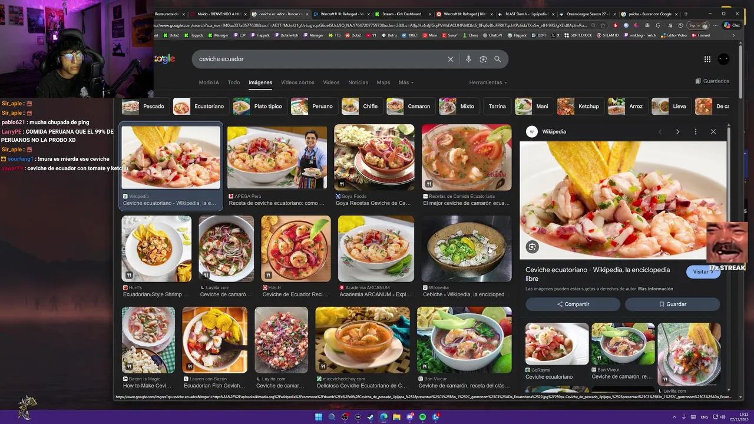
Task: Open Lauren con Sazón fish ceviche thumbnail
Action: [x=214, y=340]
